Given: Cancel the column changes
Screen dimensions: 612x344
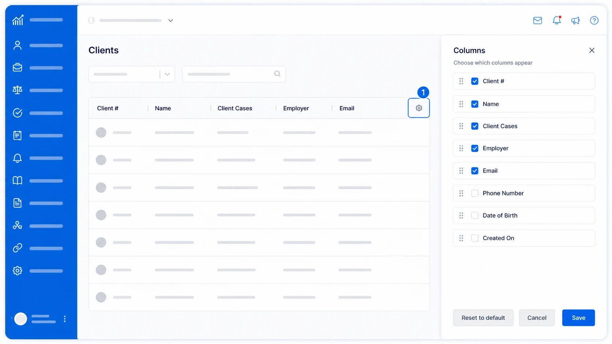Looking at the screenshot, I should (x=537, y=318).
